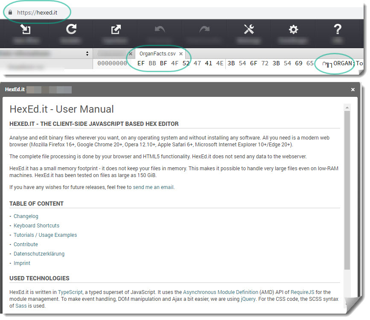The width and height of the screenshot is (370, 320).
Task: View Tutorials / Usage Examples
Action: click(x=45, y=235)
